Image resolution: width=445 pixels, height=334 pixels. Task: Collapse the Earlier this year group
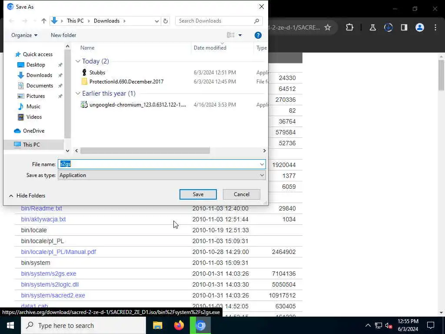click(x=78, y=94)
